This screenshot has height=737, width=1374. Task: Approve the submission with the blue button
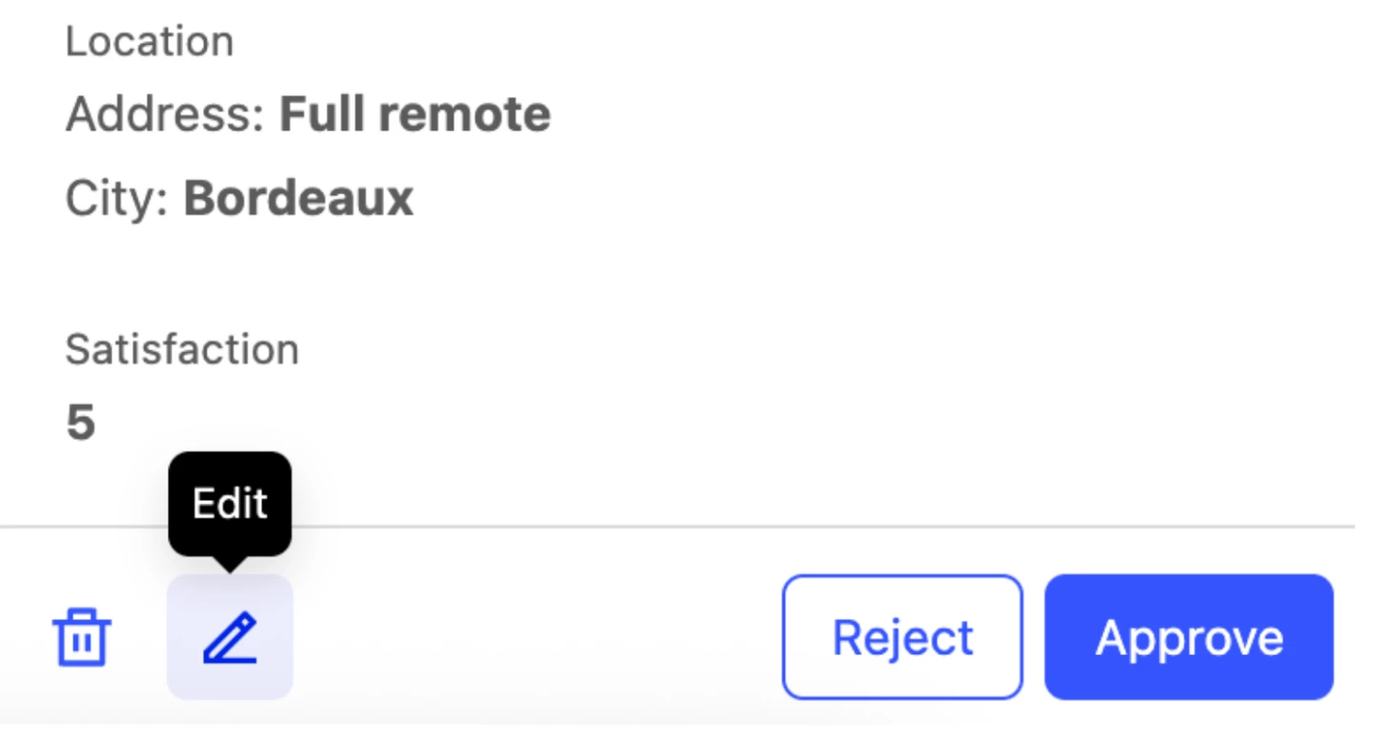click(x=1188, y=637)
